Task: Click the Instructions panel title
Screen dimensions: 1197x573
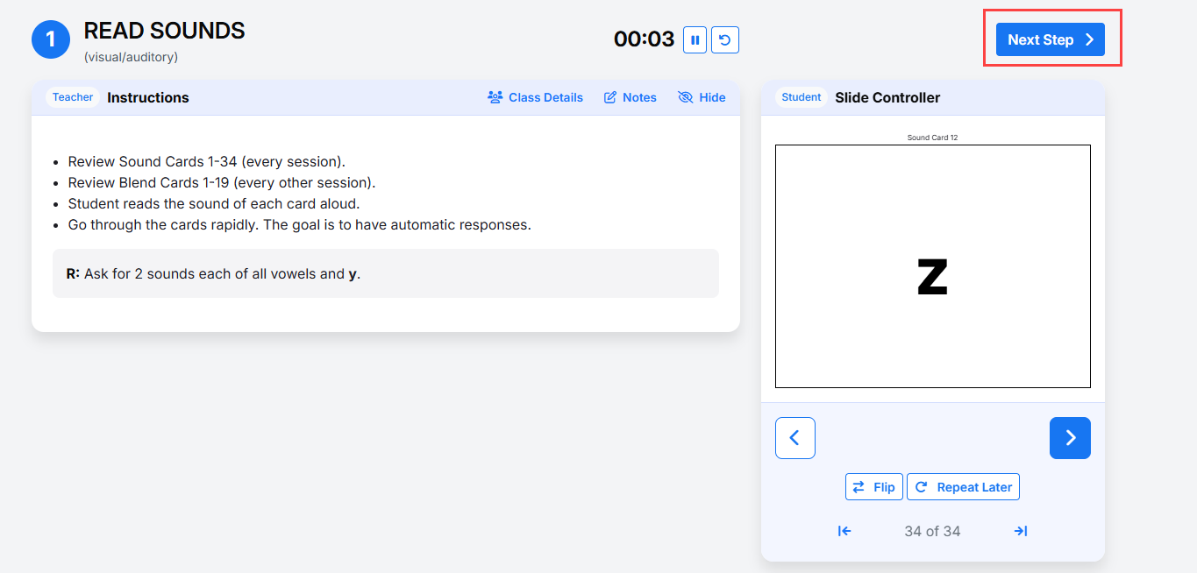Action: tap(148, 97)
